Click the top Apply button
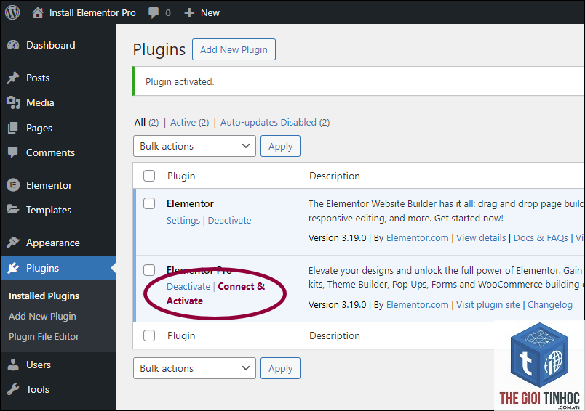Image resolution: width=585 pixels, height=411 pixels. (280, 146)
